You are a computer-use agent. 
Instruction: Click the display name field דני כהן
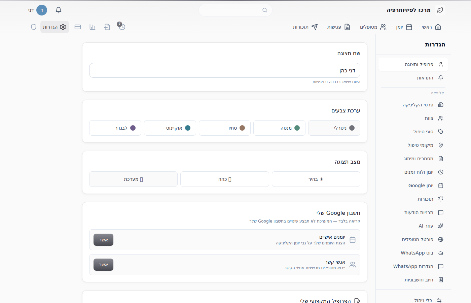coord(225,70)
